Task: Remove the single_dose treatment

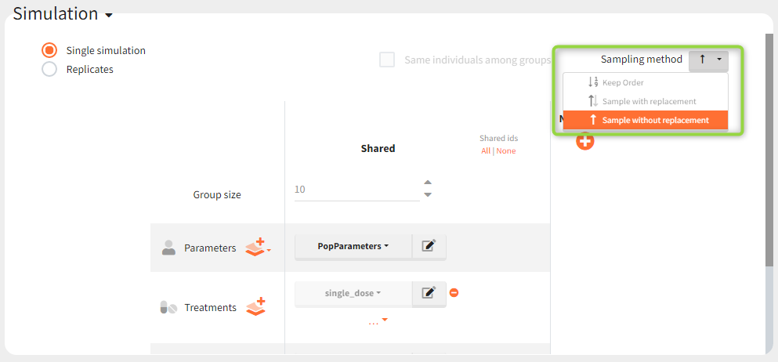Action: point(454,293)
